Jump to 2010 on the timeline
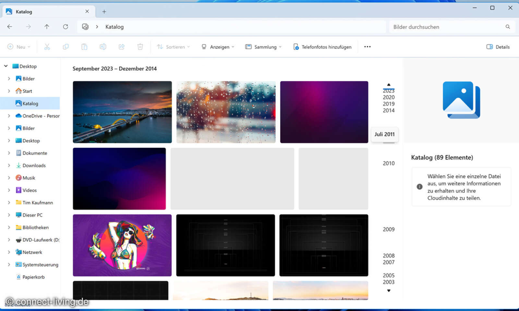The width and height of the screenshot is (519, 311). [x=389, y=163]
